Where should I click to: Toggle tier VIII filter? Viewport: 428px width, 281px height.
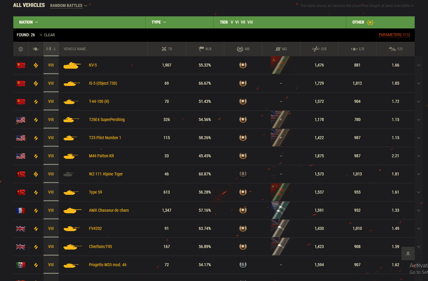click(x=250, y=22)
